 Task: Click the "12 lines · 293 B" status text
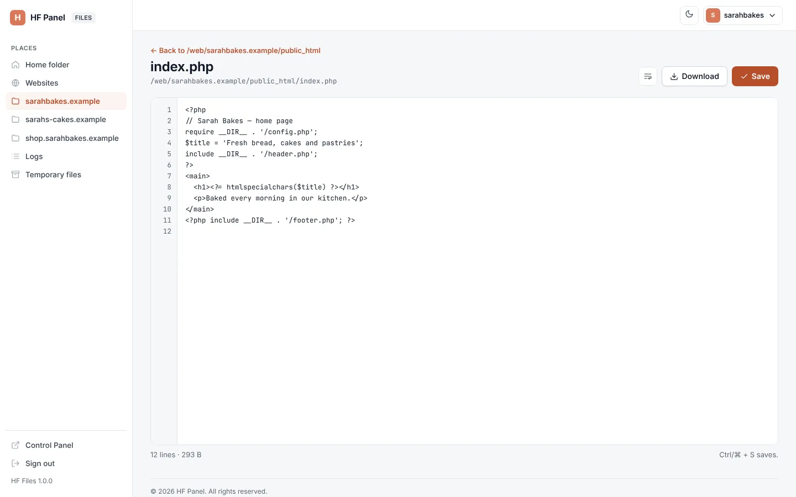[176, 455]
